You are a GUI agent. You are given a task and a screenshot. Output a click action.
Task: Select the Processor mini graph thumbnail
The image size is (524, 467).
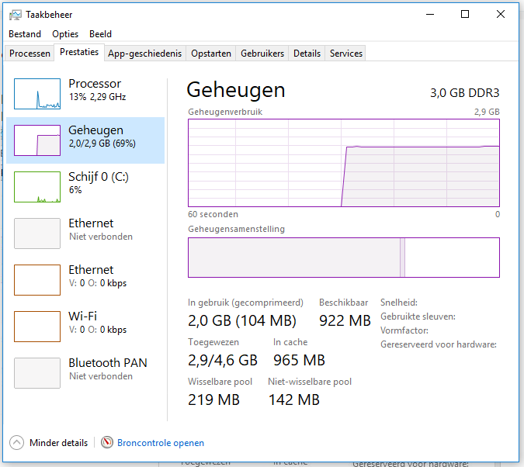36,93
